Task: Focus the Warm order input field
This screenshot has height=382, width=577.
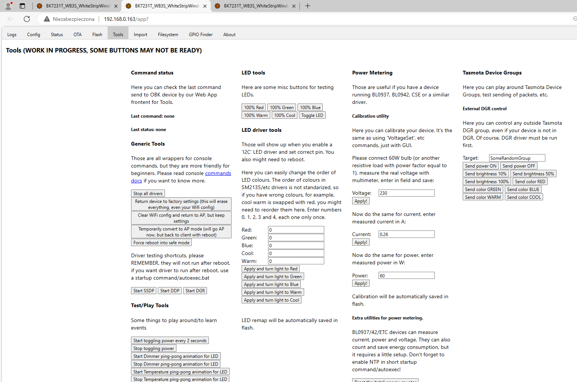Action: click(296, 261)
